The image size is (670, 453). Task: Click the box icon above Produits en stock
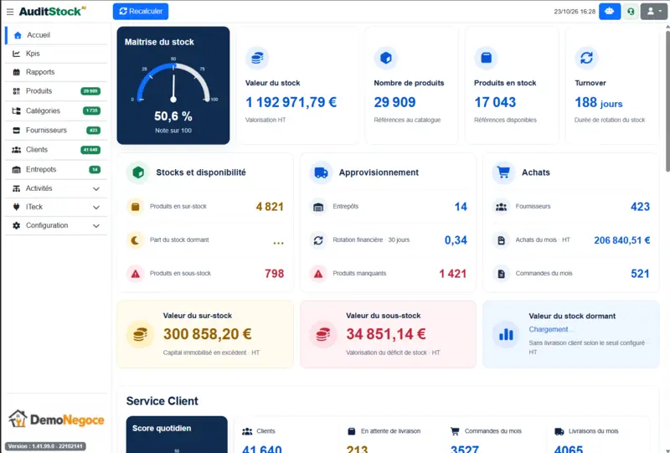(486, 58)
